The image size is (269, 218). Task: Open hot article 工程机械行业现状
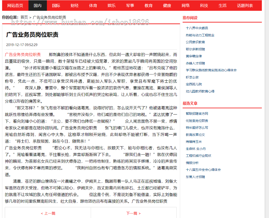point(198,156)
